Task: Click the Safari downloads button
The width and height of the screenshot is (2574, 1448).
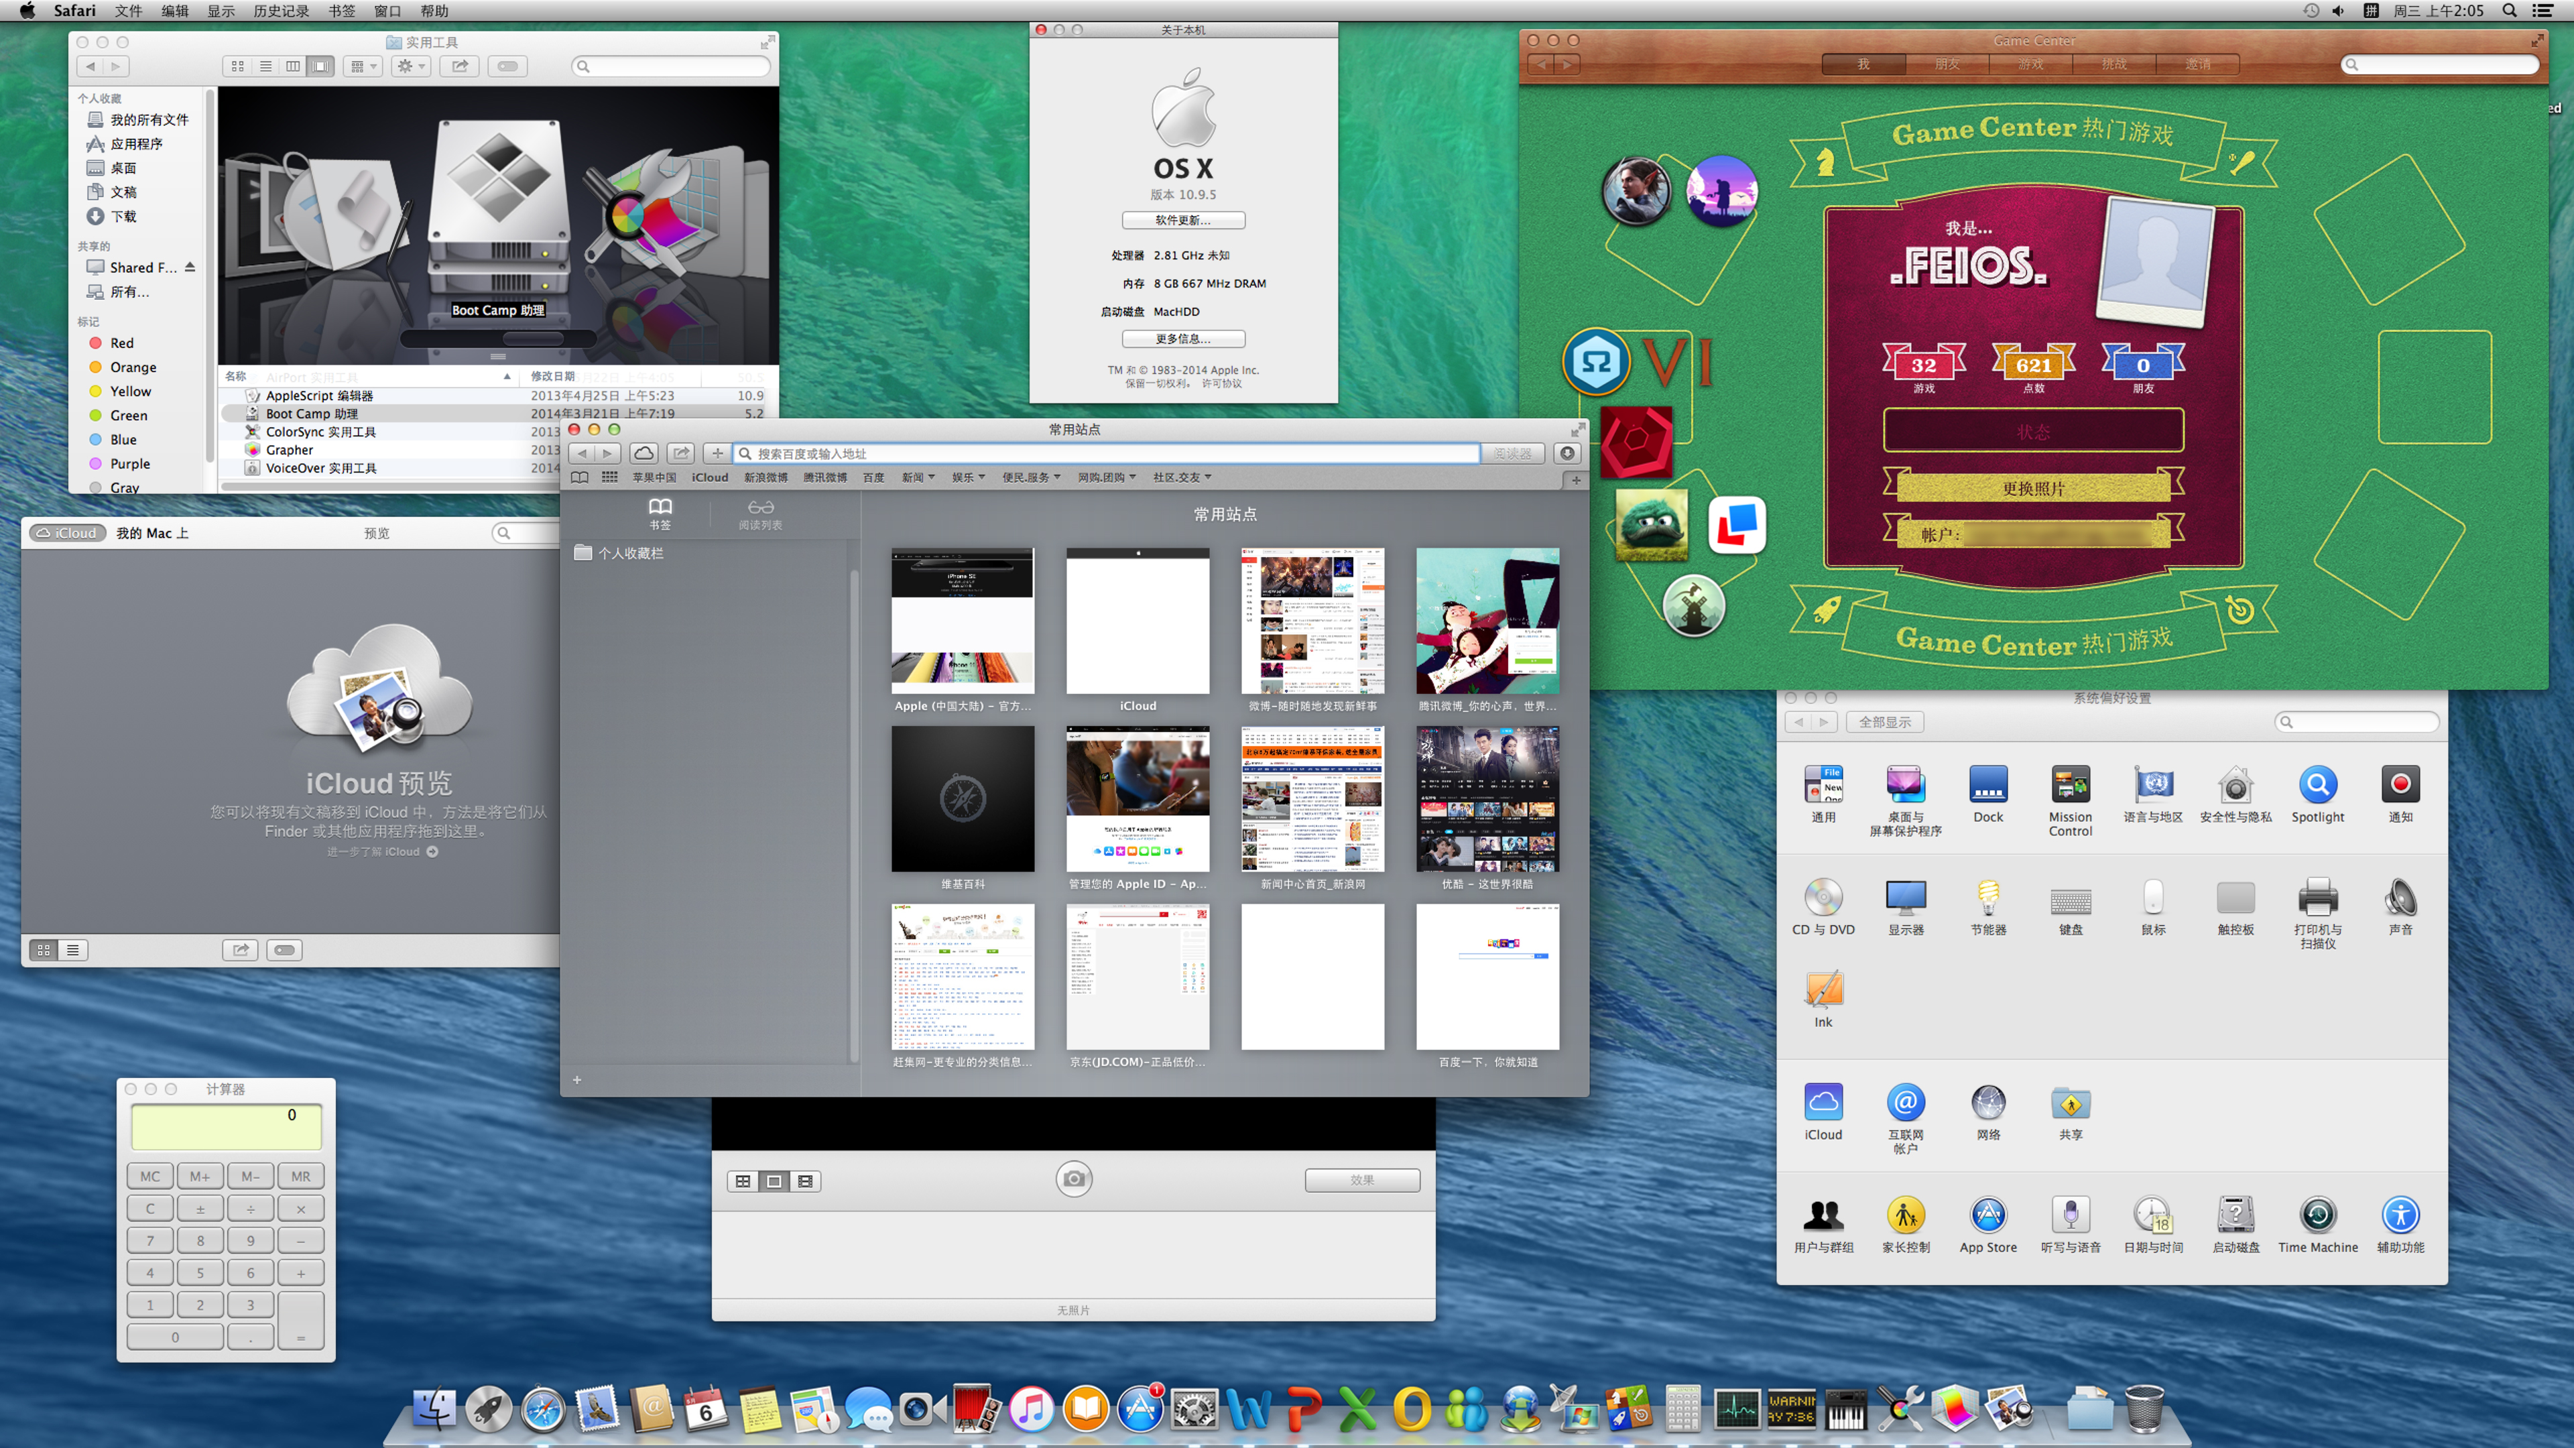Action: (x=1567, y=454)
